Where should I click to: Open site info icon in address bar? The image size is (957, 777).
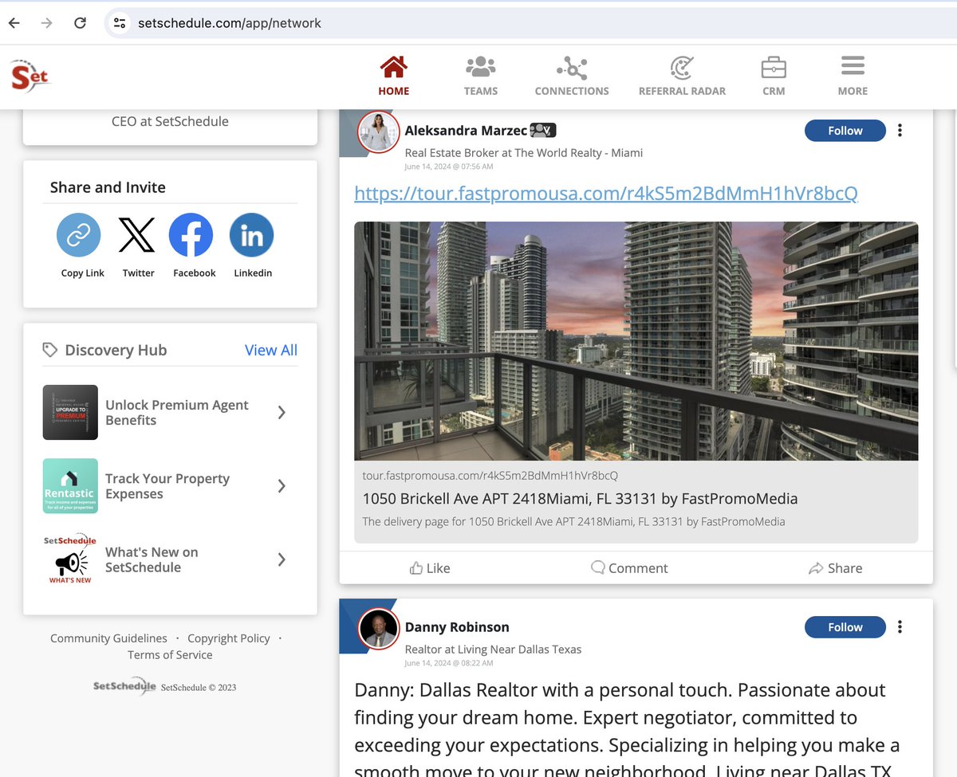point(120,23)
